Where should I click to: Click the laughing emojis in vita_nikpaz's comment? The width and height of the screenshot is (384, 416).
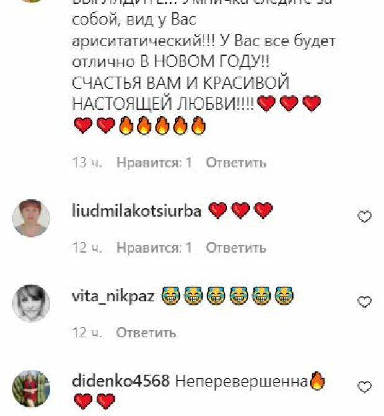[228, 295]
